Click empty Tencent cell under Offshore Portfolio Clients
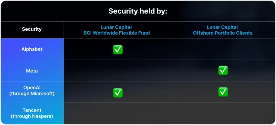The image size is (276, 125). (223, 113)
